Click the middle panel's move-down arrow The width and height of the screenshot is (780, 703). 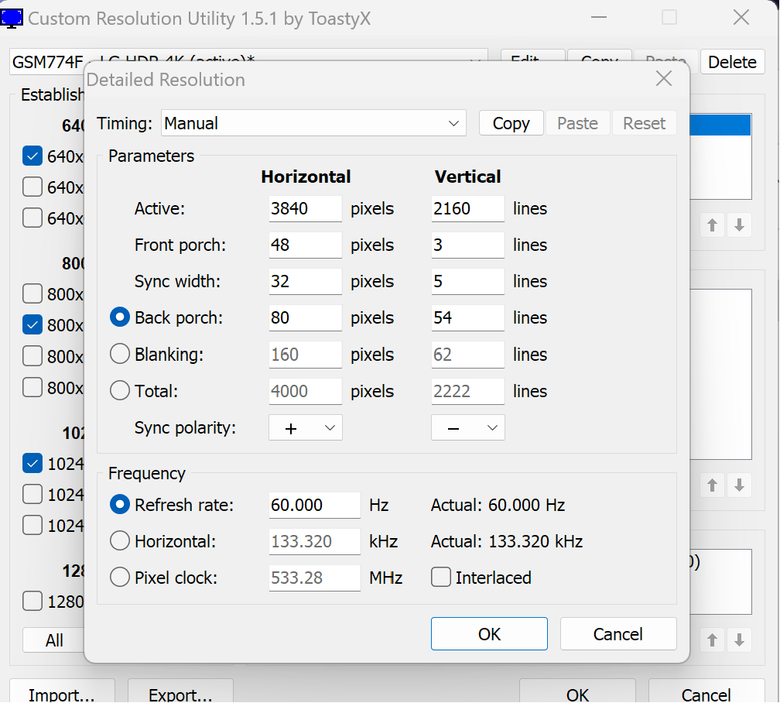[x=739, y=485]
